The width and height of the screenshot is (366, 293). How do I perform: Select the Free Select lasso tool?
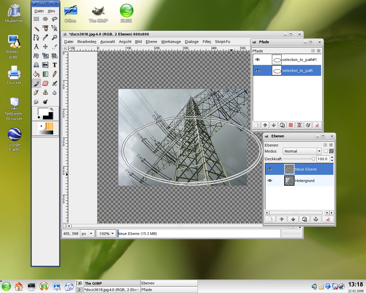click(x=54, y=19)
